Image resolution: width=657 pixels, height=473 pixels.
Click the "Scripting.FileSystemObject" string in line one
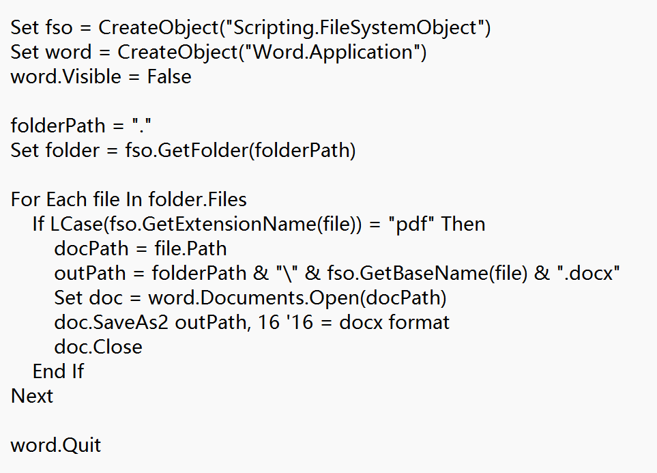click(x=353, y=28)
